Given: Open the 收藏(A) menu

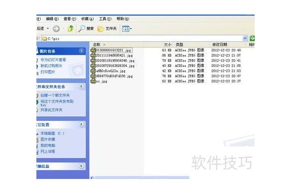Looking at the screenshot, I should coord(87,19).
